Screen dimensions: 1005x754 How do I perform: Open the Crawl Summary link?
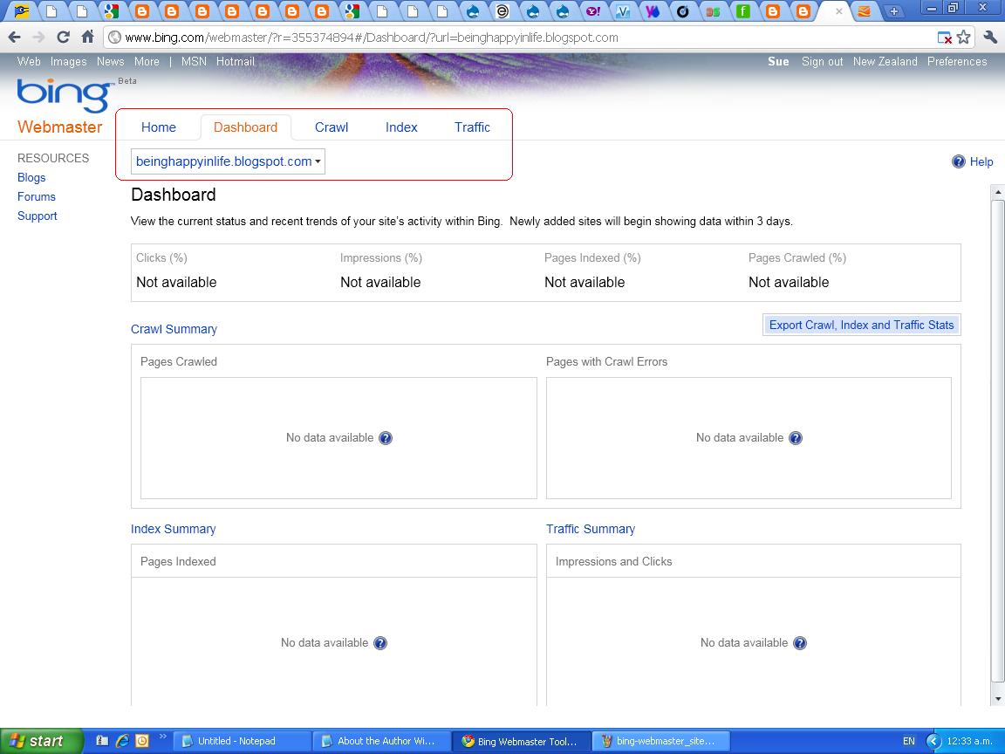(x=174, y=329)
